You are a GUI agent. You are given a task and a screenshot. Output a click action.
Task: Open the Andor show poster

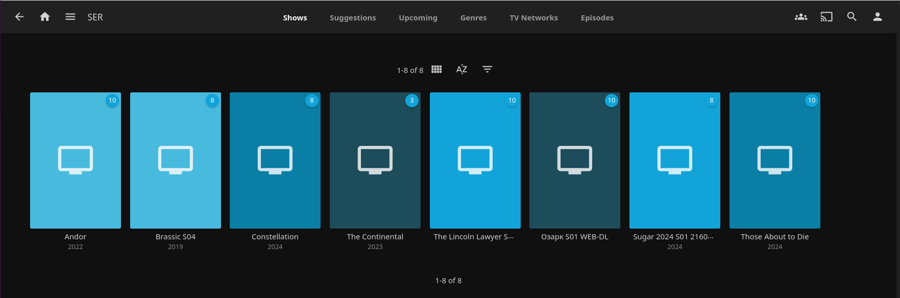(x=76, y=160)
